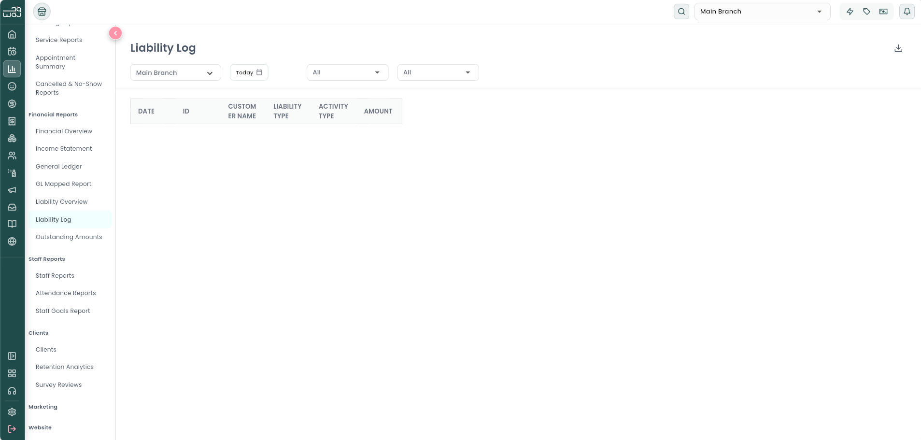Open the notifications bell
The width and height of the screenshot is (921, 440).
point(907,12)
